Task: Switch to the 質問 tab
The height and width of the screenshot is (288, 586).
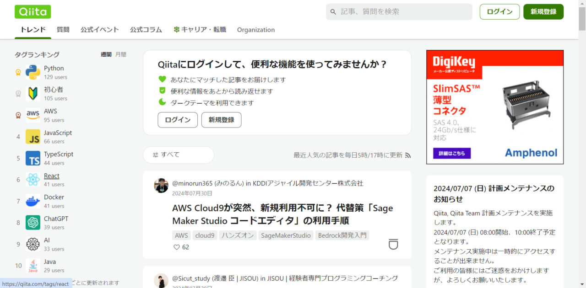Action: click(x=63, y=30)
